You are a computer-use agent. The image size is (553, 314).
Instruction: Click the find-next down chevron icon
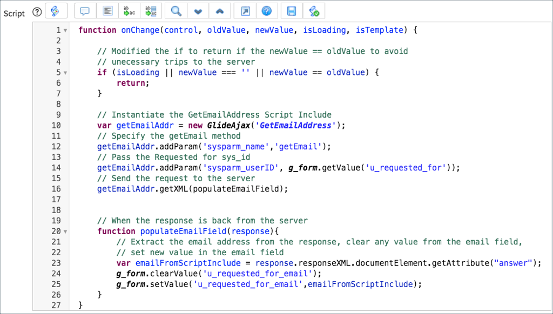(198, 10)
